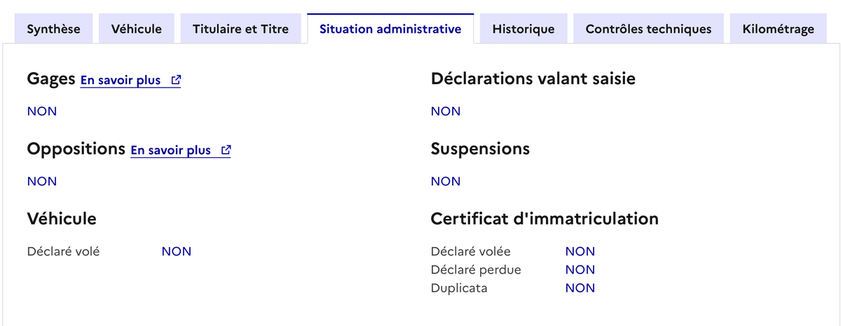
Task: Open the Contrôles techniques tab
Action: click(x=648, y=29)
